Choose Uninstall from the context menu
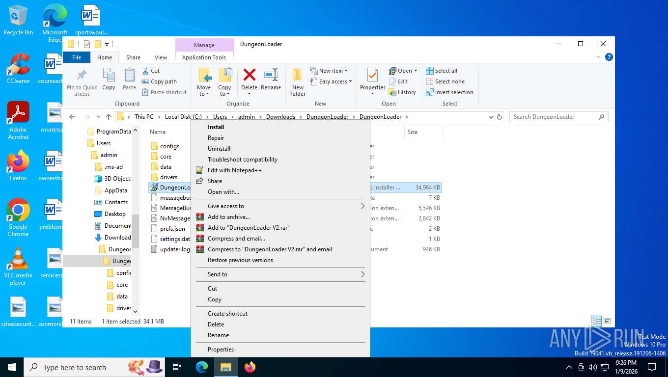Image resolution: width=668 pixels, height=377 pixels. [280, 149]
